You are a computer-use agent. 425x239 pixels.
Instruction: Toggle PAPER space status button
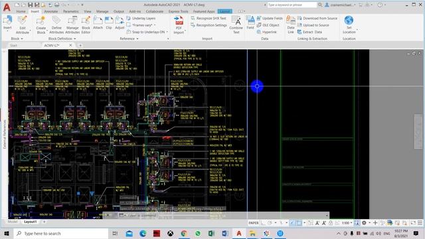254,223
